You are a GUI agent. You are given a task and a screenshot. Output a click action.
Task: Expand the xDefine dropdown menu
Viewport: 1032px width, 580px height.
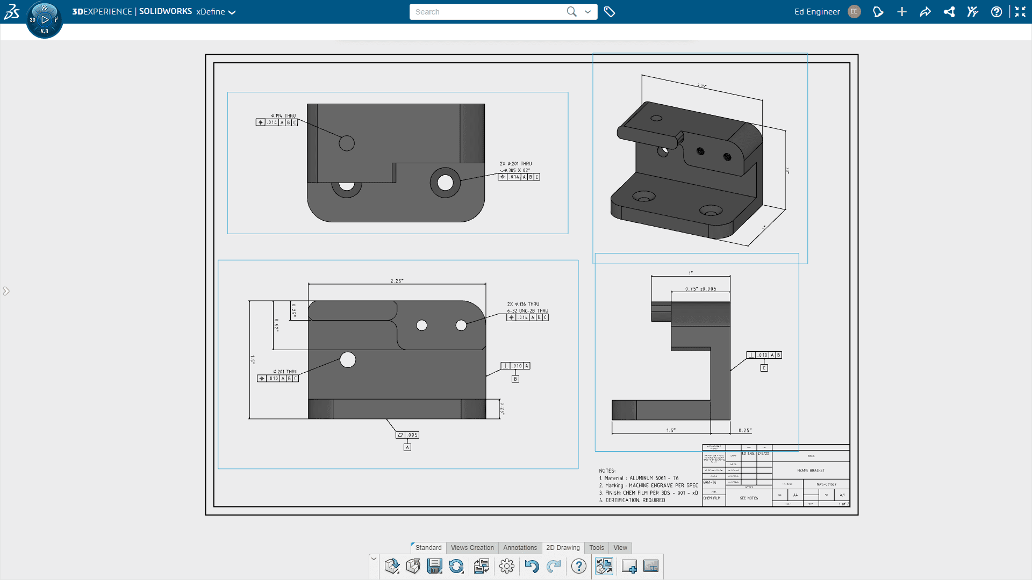[x=233, y=12]
